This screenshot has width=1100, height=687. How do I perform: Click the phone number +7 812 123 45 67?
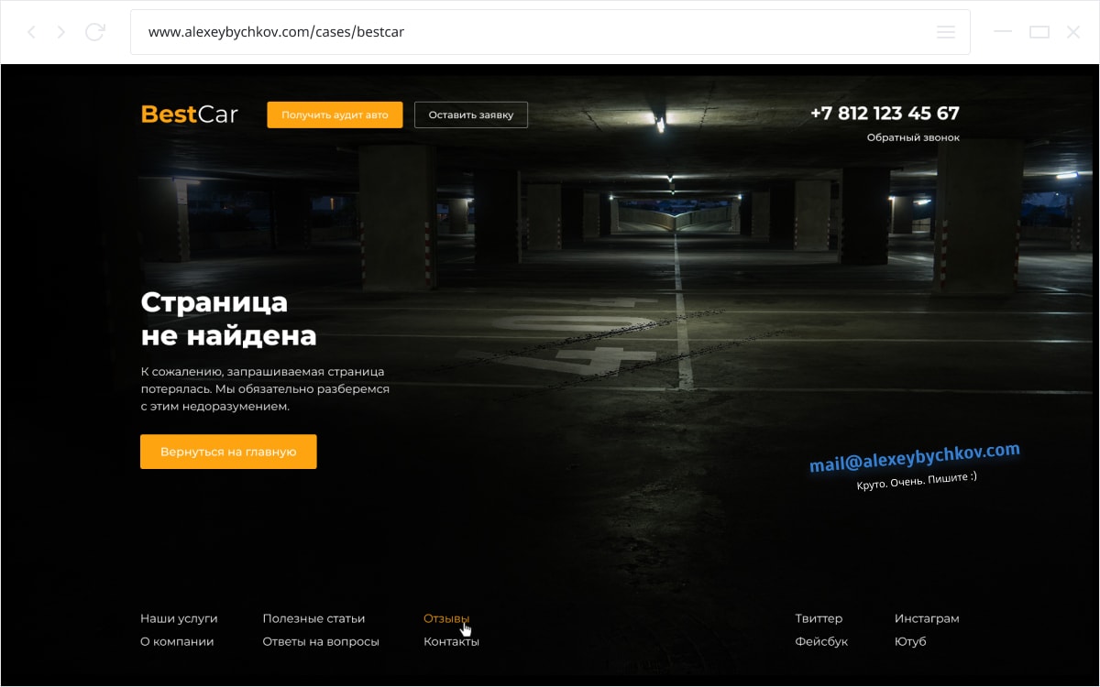click(x=884, y=114)
